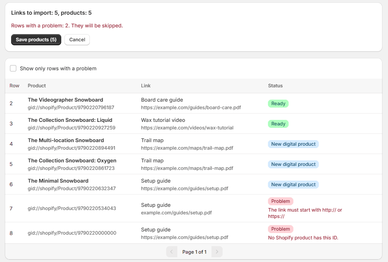Cancel the import

[x=77, y=40]
